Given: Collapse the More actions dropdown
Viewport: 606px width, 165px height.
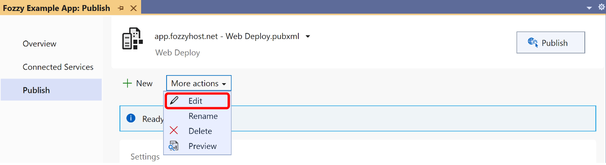Looking at the screenshot, I should point(199,84).
